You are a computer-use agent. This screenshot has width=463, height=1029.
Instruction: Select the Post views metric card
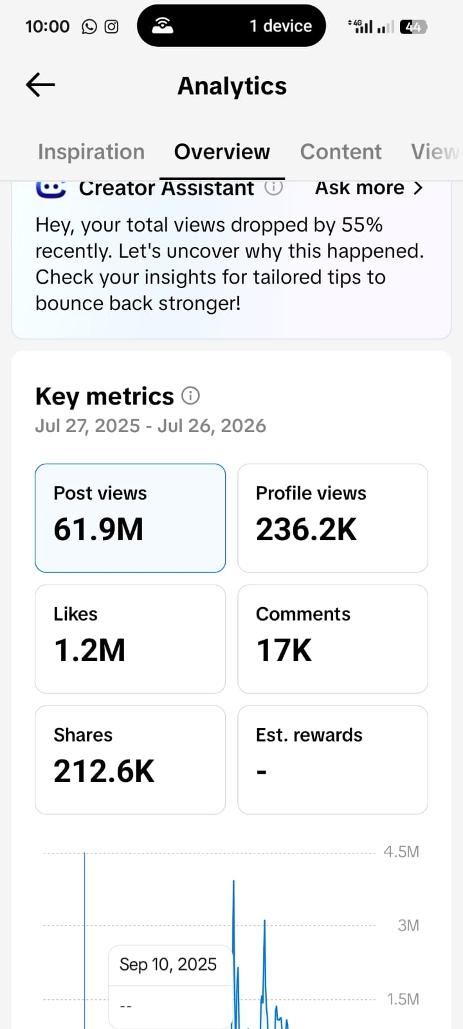tap(130, 518)
